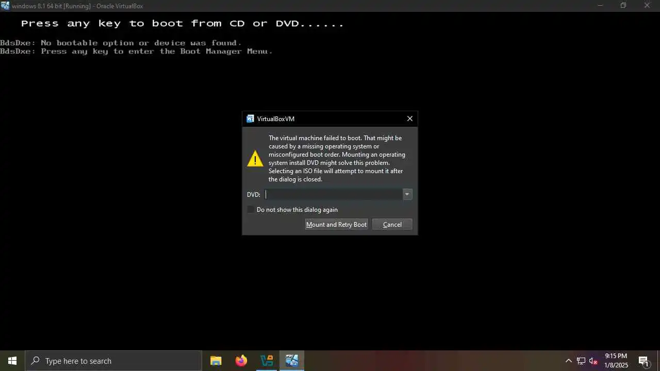The width and height of the screenshot is (660, 371).
Task: Open the notification center icon
Action: 643,361
